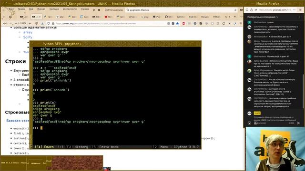Zoom in with the plus button

click(30, 23)
